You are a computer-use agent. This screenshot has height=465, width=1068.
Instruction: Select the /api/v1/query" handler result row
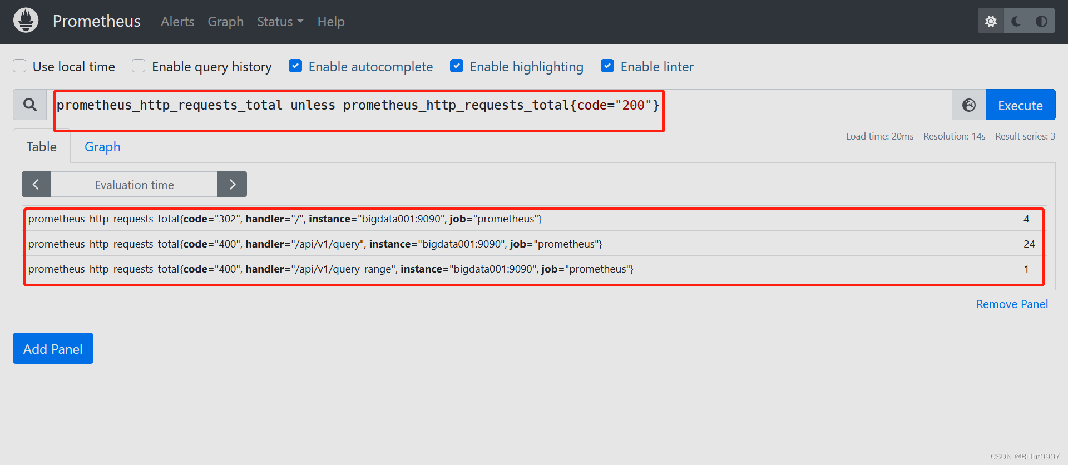(x=534, y=244)
